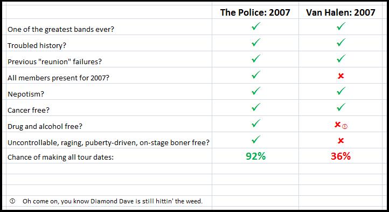Click Van Halen checkmark for Cancer free
The height and width of the screenshot is (212, 389).
point(341,107)
